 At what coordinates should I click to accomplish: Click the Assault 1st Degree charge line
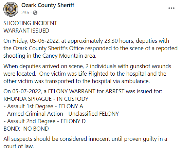(x=43, y=107)
